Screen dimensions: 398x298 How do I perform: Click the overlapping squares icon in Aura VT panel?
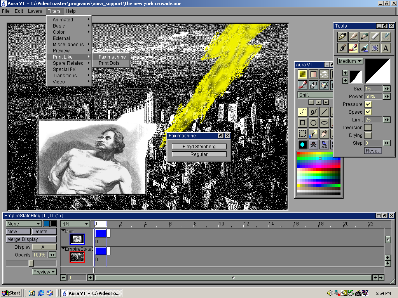coord(314,85)
